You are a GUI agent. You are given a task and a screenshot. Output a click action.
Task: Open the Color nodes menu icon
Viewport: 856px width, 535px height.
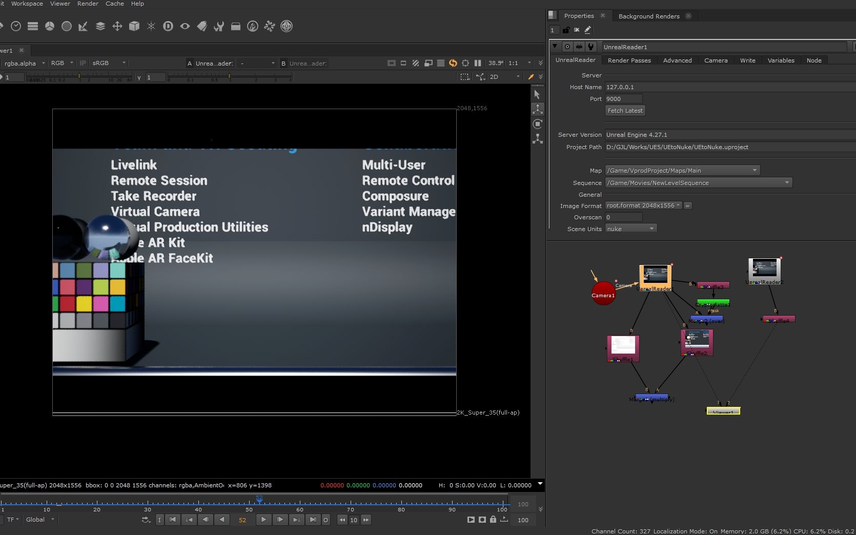pyautogui.click(x=50, y=26)
